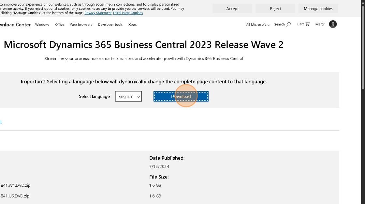
Task: Open the Privacy Statement link
Action: pos(98,13)
